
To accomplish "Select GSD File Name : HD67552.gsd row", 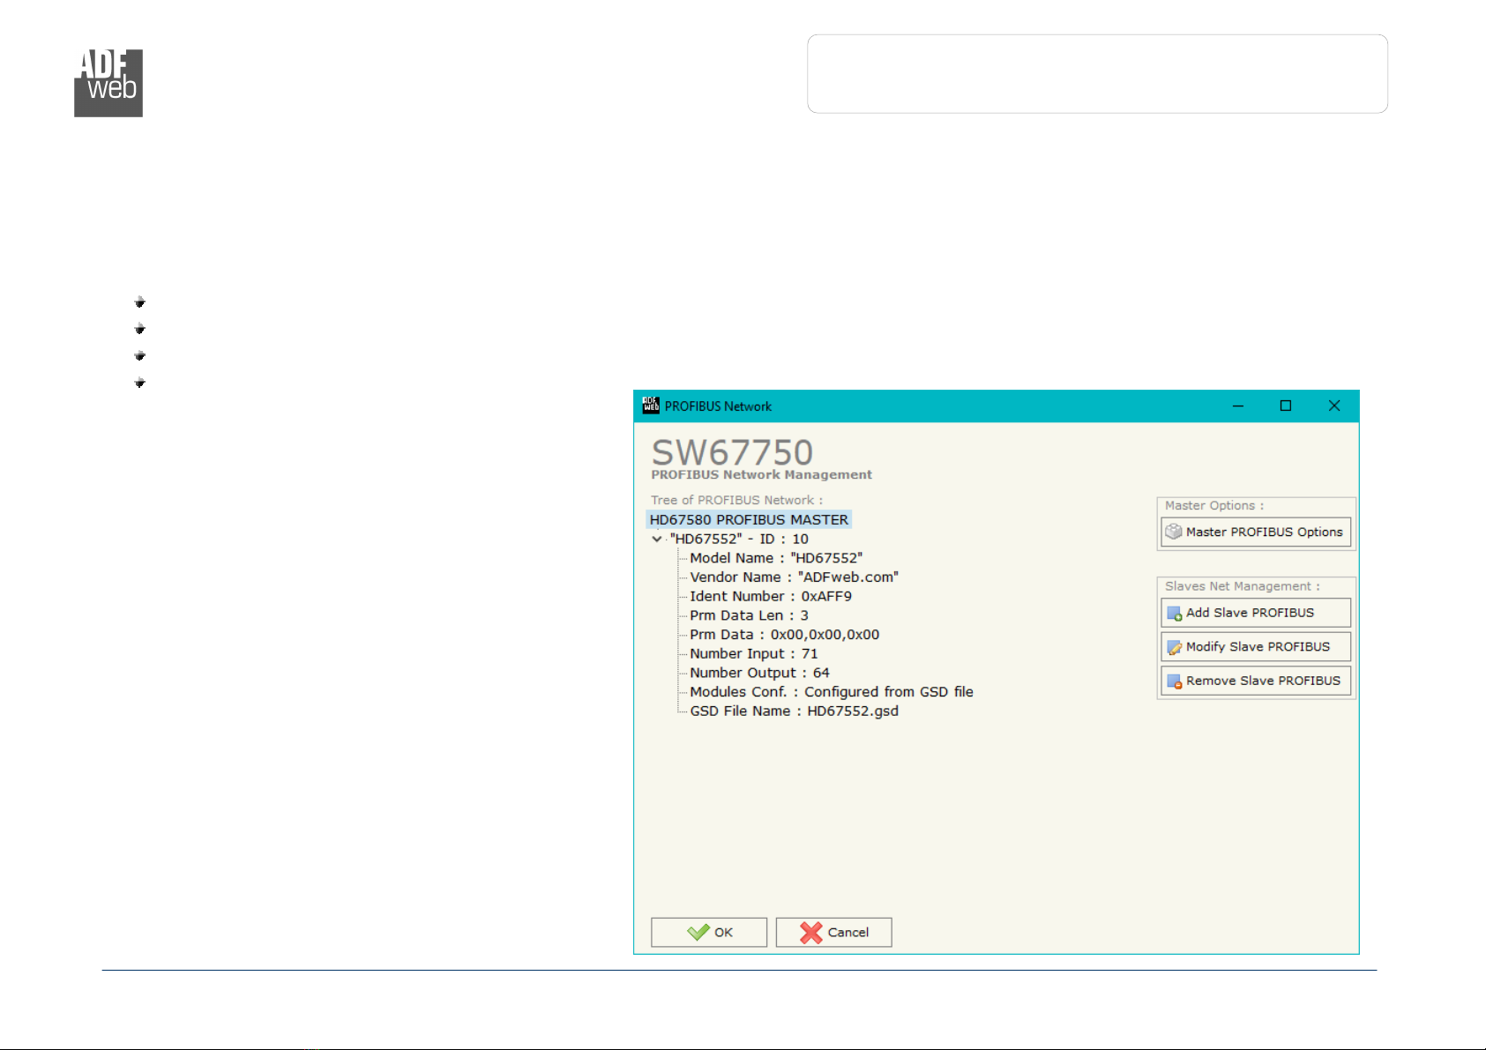I will click(x=794, y=711).
